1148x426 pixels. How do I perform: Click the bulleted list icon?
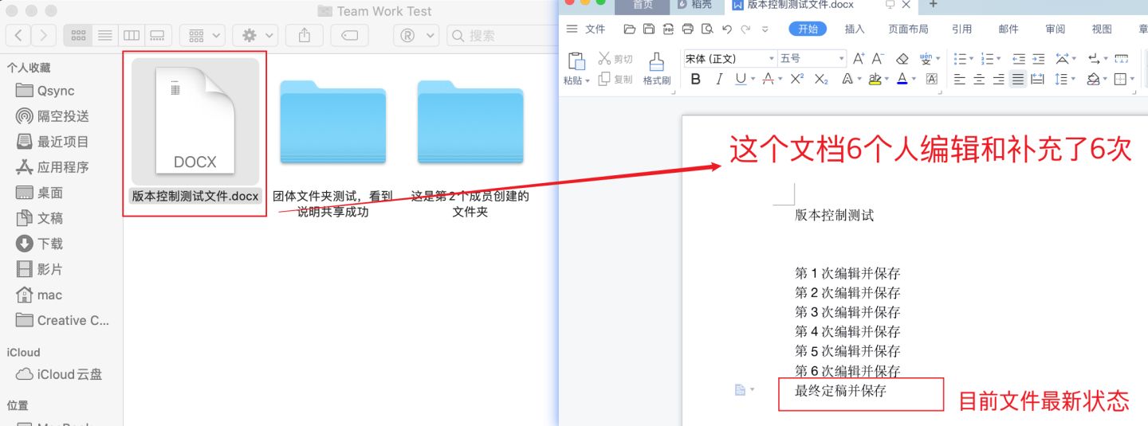pyautogui.click(x=961, y=59)
